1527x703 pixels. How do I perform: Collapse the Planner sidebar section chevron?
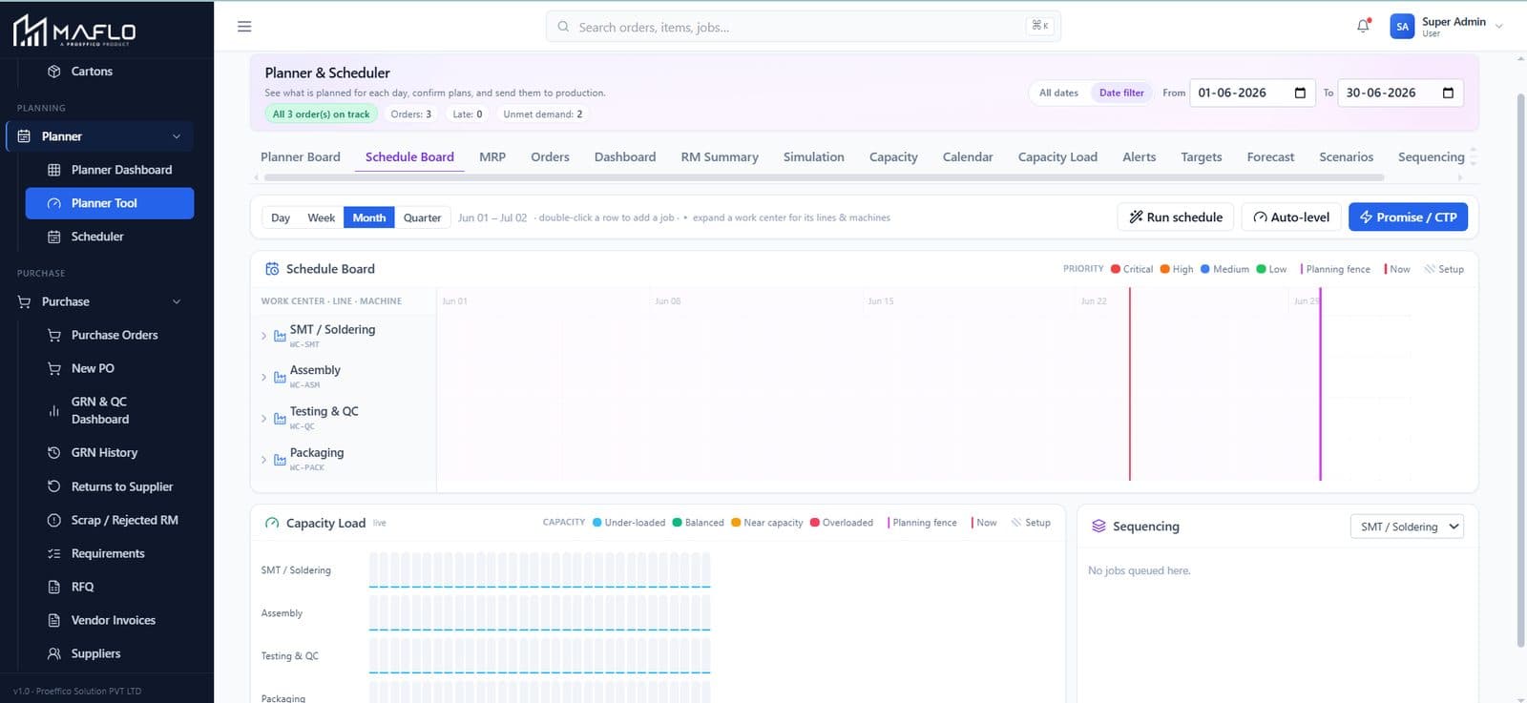pyautogui.click(x=177, y=136)
